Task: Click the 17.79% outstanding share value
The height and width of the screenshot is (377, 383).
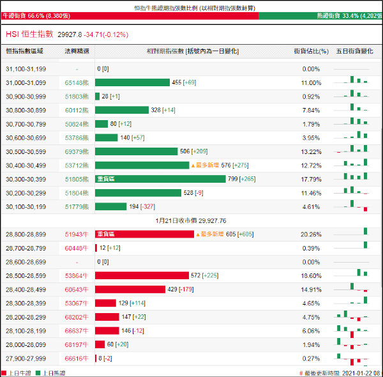Action: coord(311,179)
